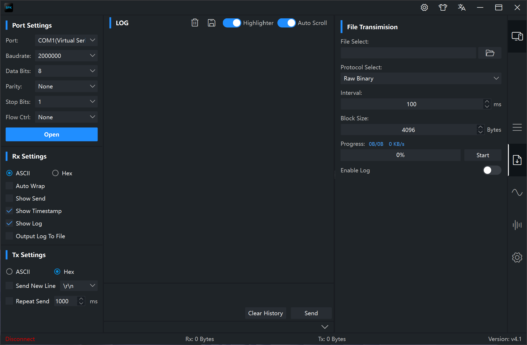Click the Start transmission button
The image size is (527, 345).
pos(483,155)
